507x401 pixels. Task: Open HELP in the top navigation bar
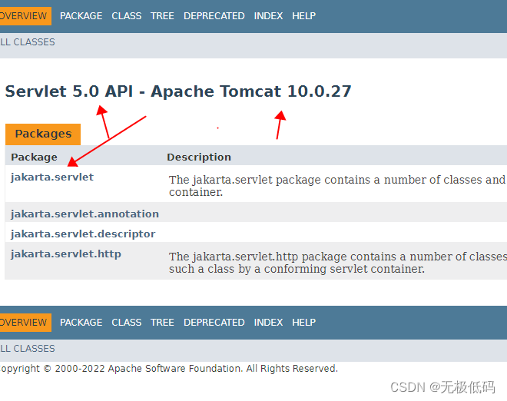coord(304,16)
